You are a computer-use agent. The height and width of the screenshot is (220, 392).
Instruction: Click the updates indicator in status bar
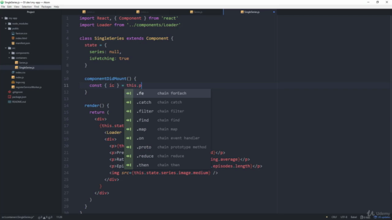coord(382,218)
